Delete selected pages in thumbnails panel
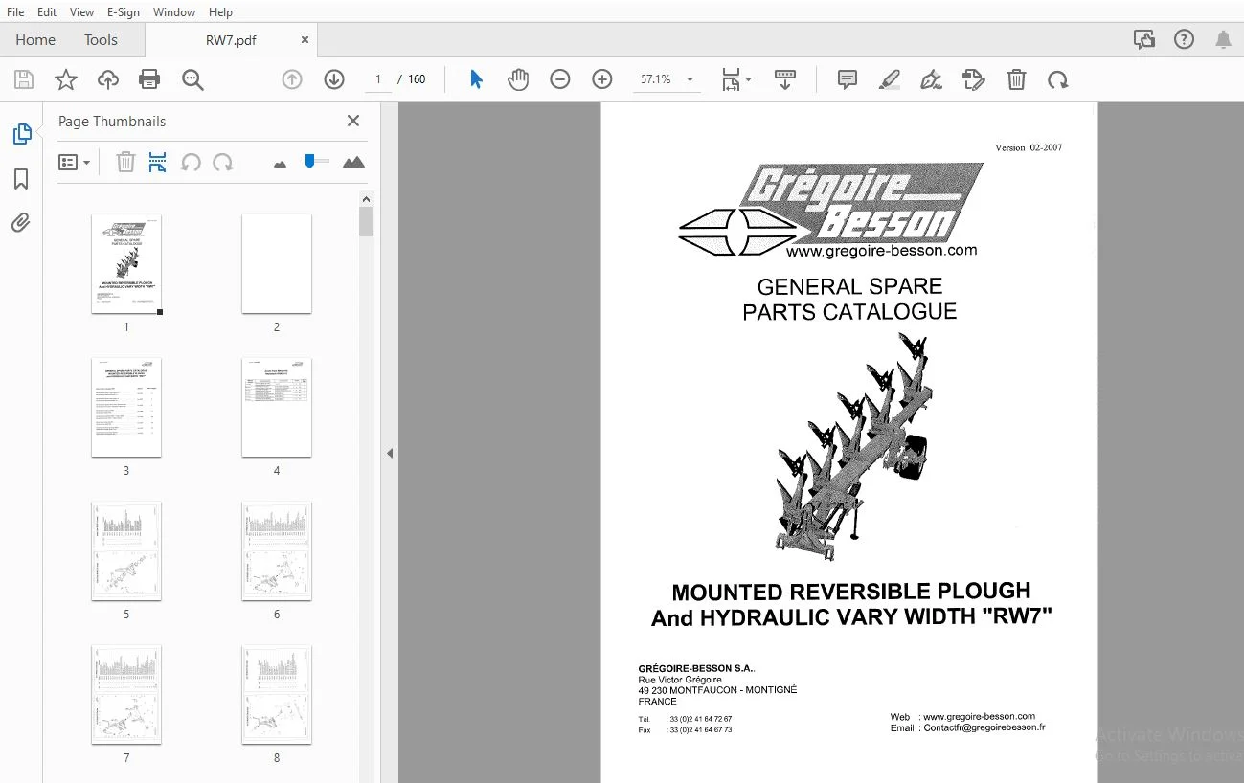 [x=125, y=163]
